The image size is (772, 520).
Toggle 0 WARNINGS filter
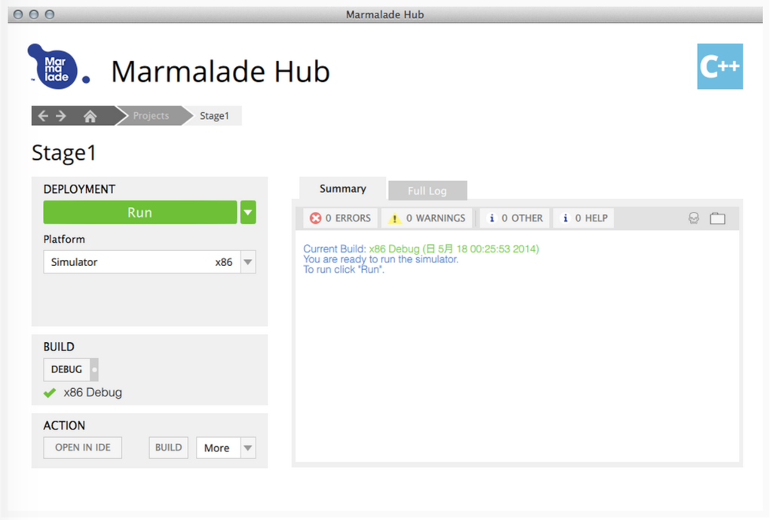427,218
